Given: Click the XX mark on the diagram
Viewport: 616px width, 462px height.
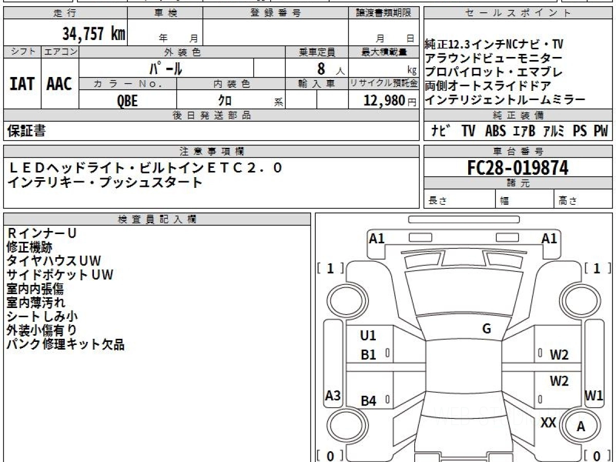Looking at the screenshot, I should click(x=549, y=422).
